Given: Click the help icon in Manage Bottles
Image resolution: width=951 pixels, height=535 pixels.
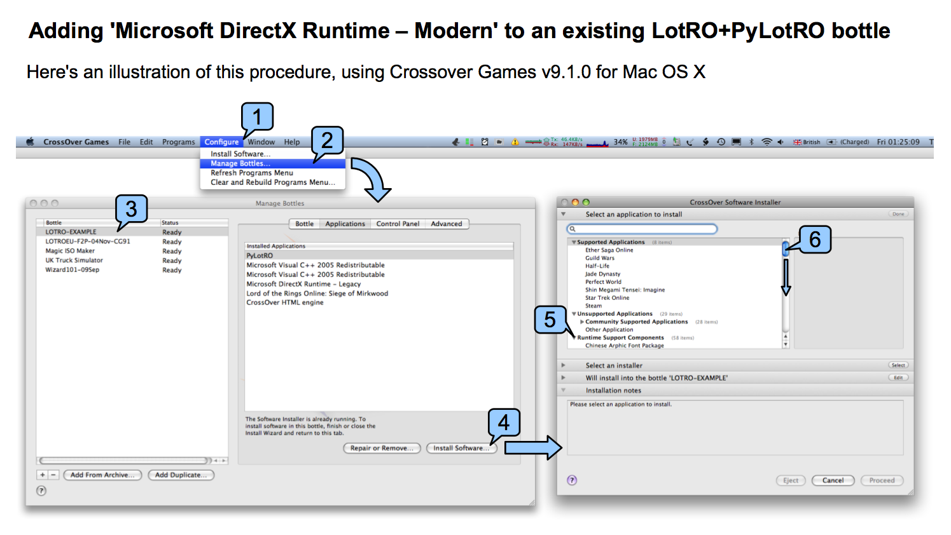Looking at the screenshot, I should (x=41, y=491).
